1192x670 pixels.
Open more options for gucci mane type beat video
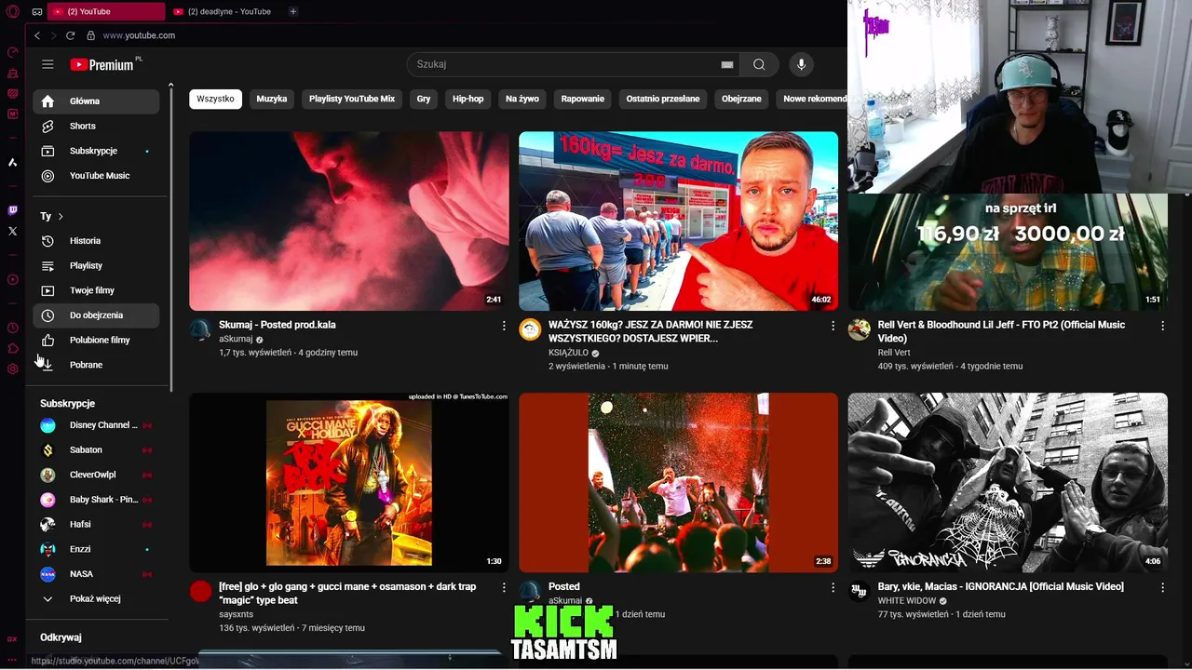(504, 588)
